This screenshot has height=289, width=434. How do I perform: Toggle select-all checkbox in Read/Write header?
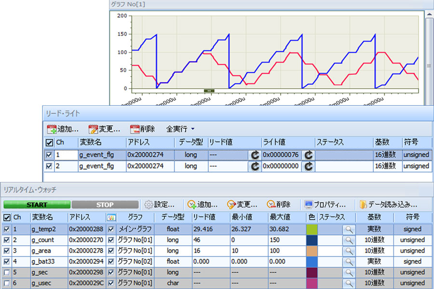(49, 143)
